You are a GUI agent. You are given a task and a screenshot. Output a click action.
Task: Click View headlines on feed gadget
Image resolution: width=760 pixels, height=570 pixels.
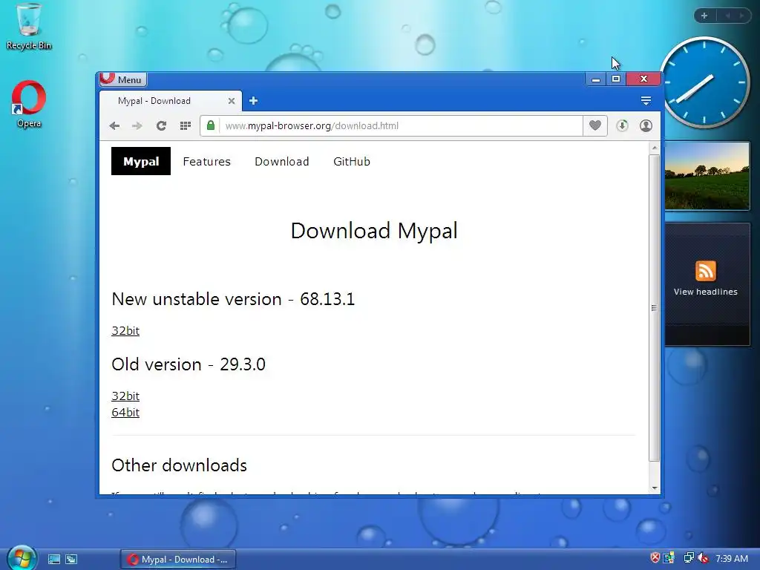(x=705, y=292)
